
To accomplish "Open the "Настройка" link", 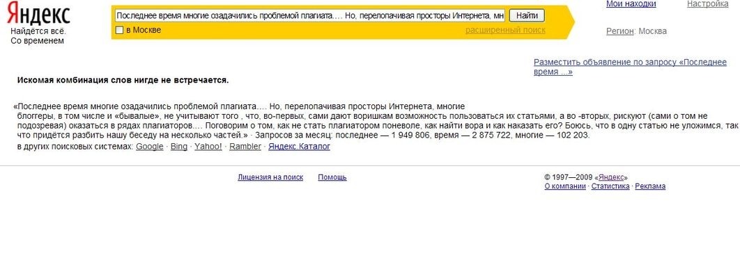I will [x=707, y=4].
